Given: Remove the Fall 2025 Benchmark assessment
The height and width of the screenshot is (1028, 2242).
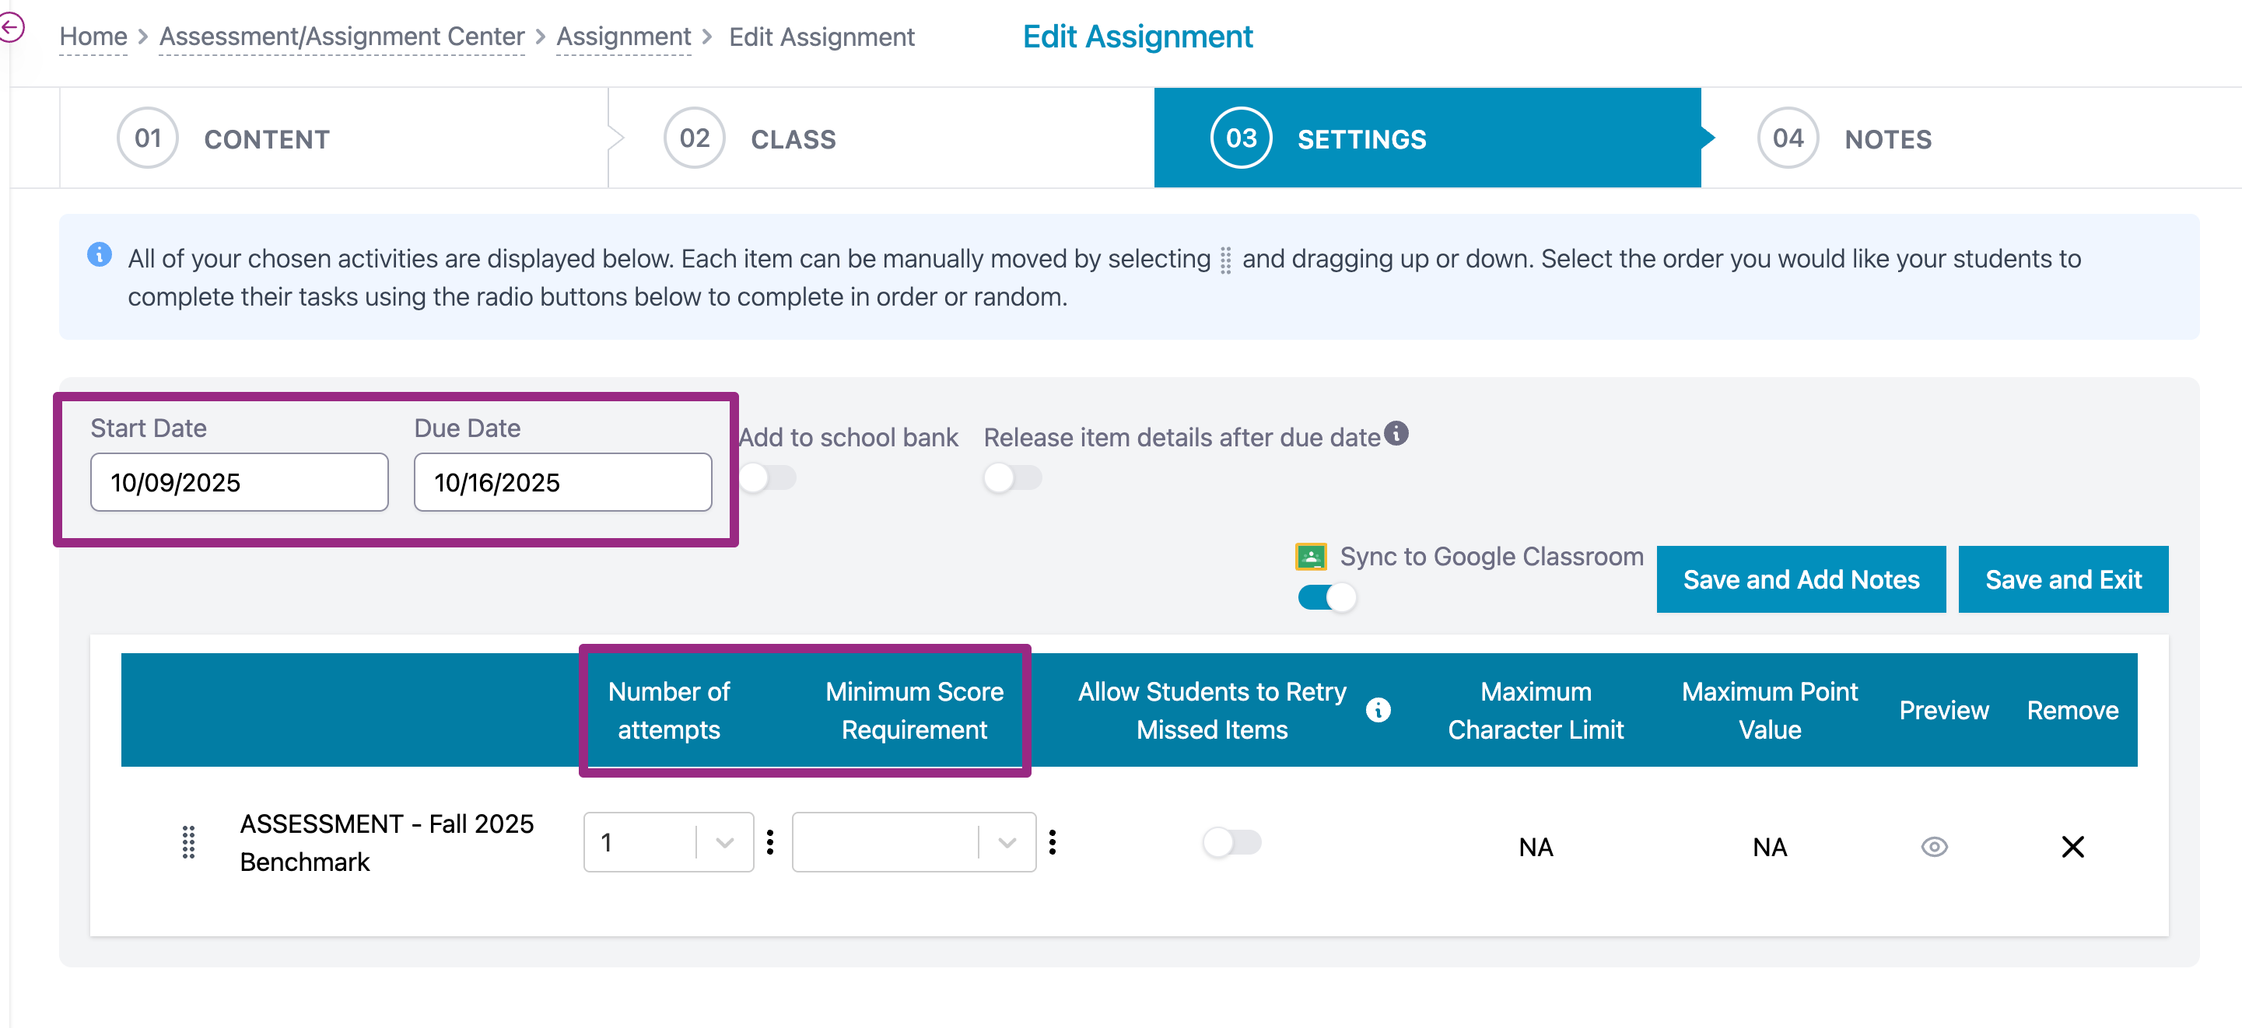Looking at the screenshot, I should (2072, 846).
